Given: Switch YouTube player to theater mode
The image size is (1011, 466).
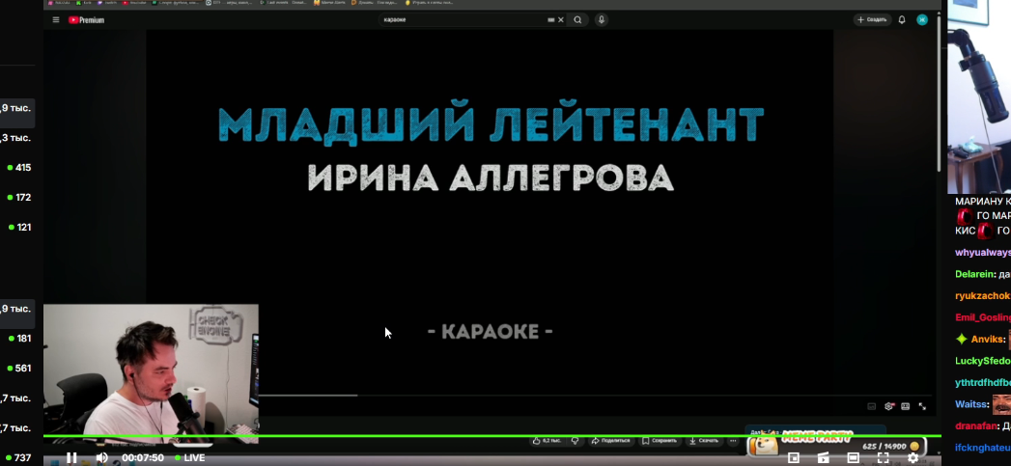Looking at the screenshot, I should tap(905, 406).
